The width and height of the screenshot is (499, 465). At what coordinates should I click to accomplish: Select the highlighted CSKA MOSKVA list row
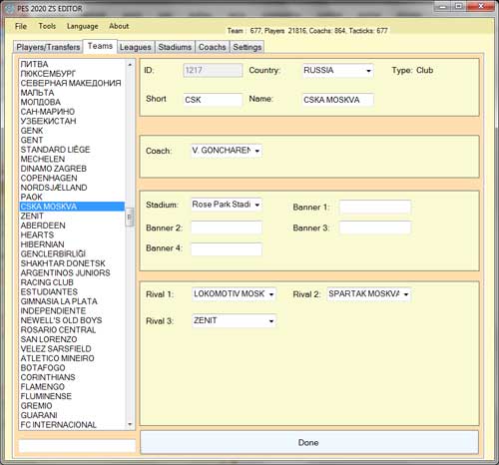[72, 207]
